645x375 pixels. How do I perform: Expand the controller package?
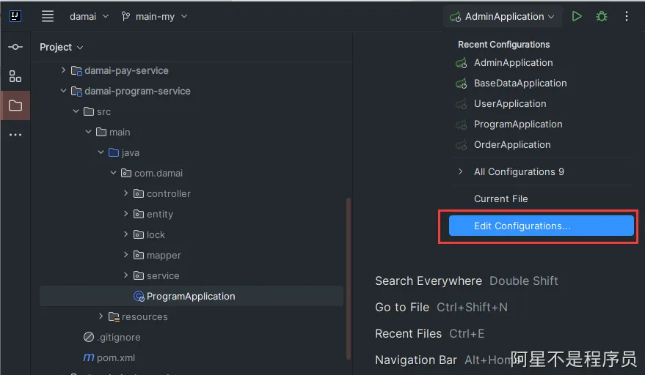(126, 193)
